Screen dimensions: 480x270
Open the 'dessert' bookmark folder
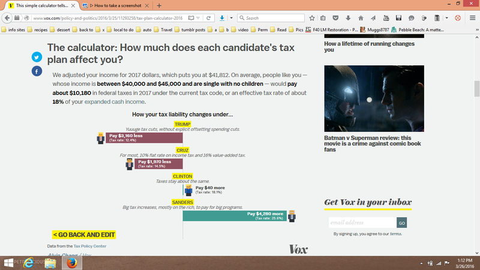(x=60, y=29)
